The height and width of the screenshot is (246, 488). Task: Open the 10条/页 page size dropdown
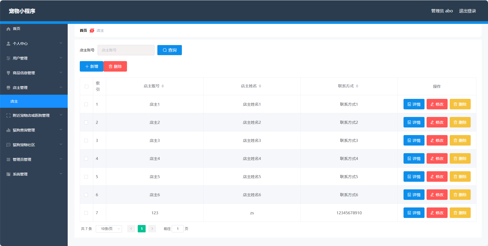(x=109, y=229)
